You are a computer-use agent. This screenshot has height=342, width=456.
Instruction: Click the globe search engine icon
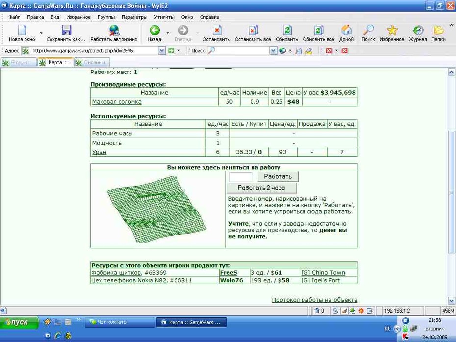click(282, 51)
